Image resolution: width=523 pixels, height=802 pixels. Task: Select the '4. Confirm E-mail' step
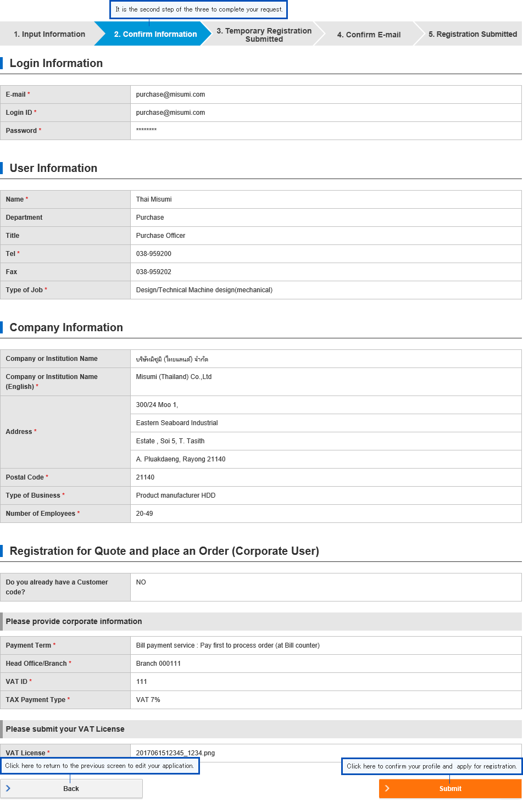369,35
